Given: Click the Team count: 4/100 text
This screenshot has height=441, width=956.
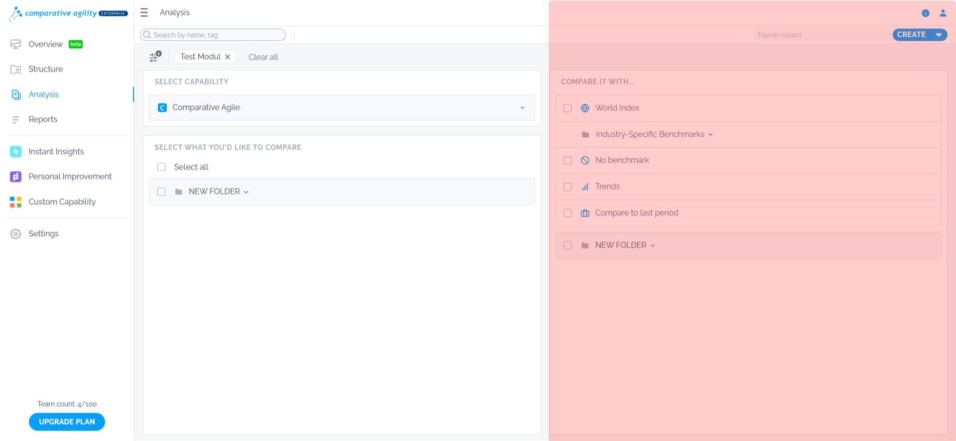Looking at the screenshot, I should [x=67, y=404].
